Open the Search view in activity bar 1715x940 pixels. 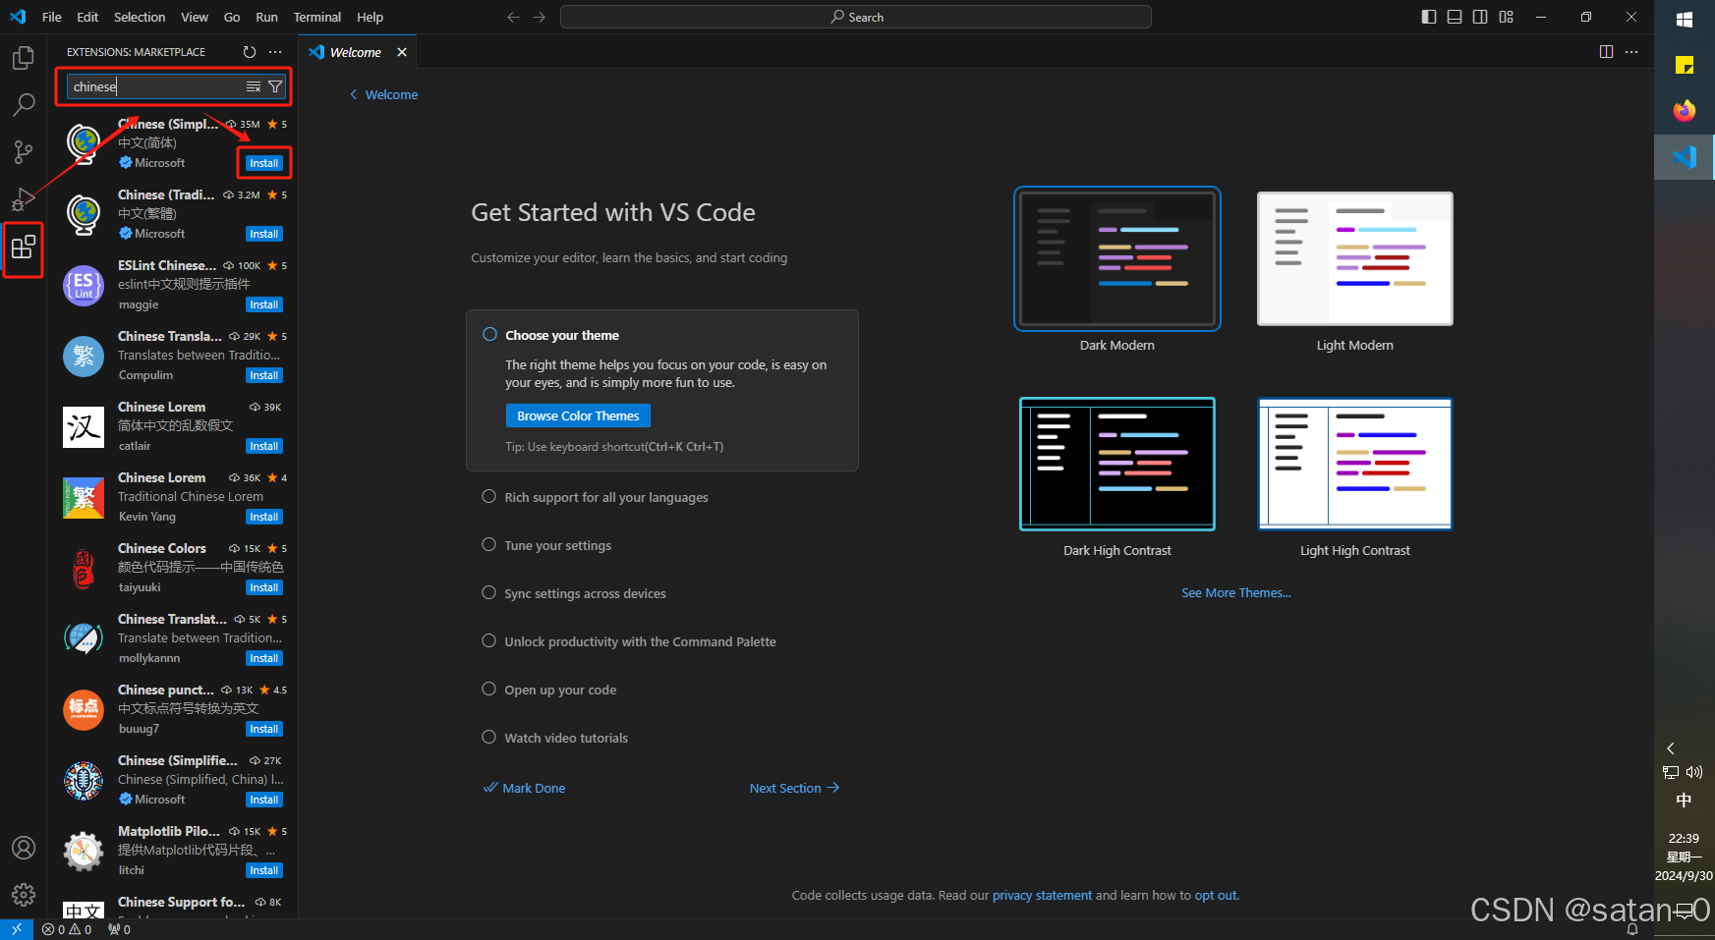tap(23, 104)
